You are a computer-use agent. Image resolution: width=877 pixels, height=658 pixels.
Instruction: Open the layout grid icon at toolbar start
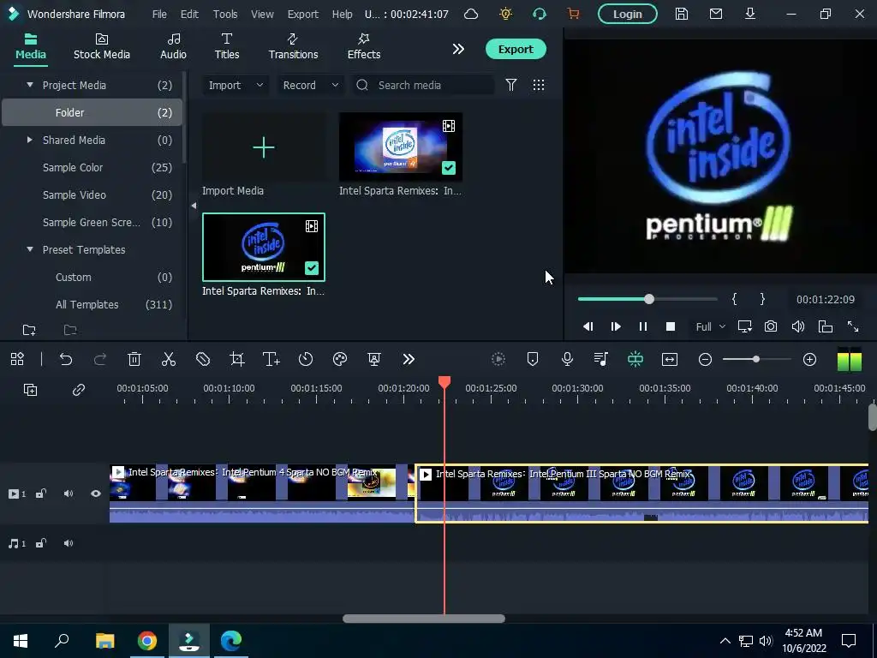coord(17,359)
